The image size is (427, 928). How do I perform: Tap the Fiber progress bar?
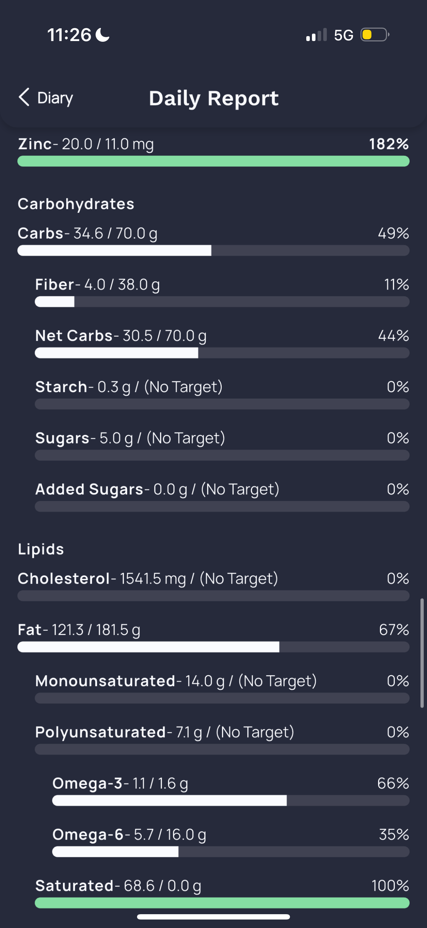coord(222,302)
